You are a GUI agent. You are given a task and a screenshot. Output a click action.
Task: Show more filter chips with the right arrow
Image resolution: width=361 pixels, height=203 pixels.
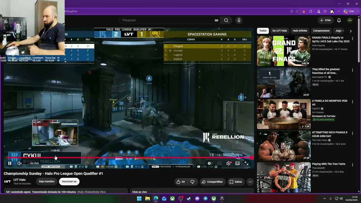tap(351, 31)
